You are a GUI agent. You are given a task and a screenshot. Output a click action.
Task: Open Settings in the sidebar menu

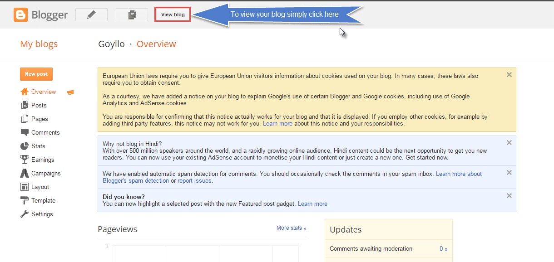42,214
